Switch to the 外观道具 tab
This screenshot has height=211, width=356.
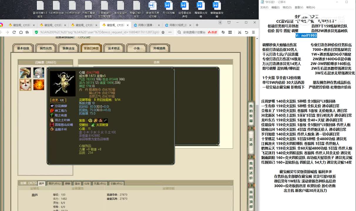point(159,48)
